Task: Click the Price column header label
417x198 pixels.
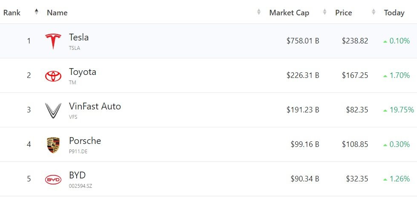Action: [343, 13]
